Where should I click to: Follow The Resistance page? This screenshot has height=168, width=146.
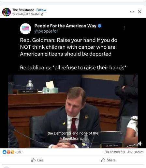point(41,10)
